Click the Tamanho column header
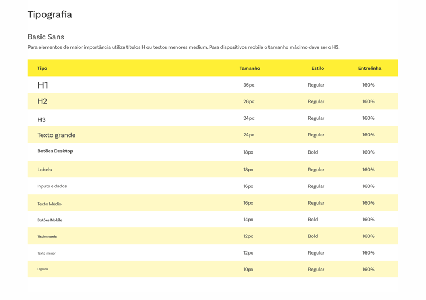The width and height of the screenshot is (426, 300). coord(250,68)
